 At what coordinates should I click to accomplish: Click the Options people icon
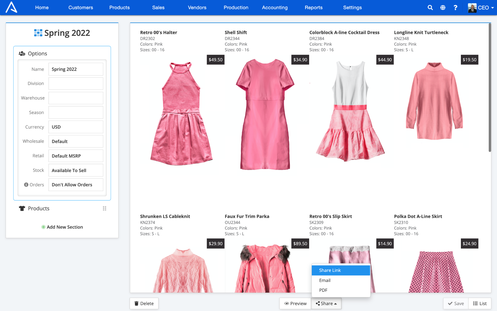(x=22, y=53)
